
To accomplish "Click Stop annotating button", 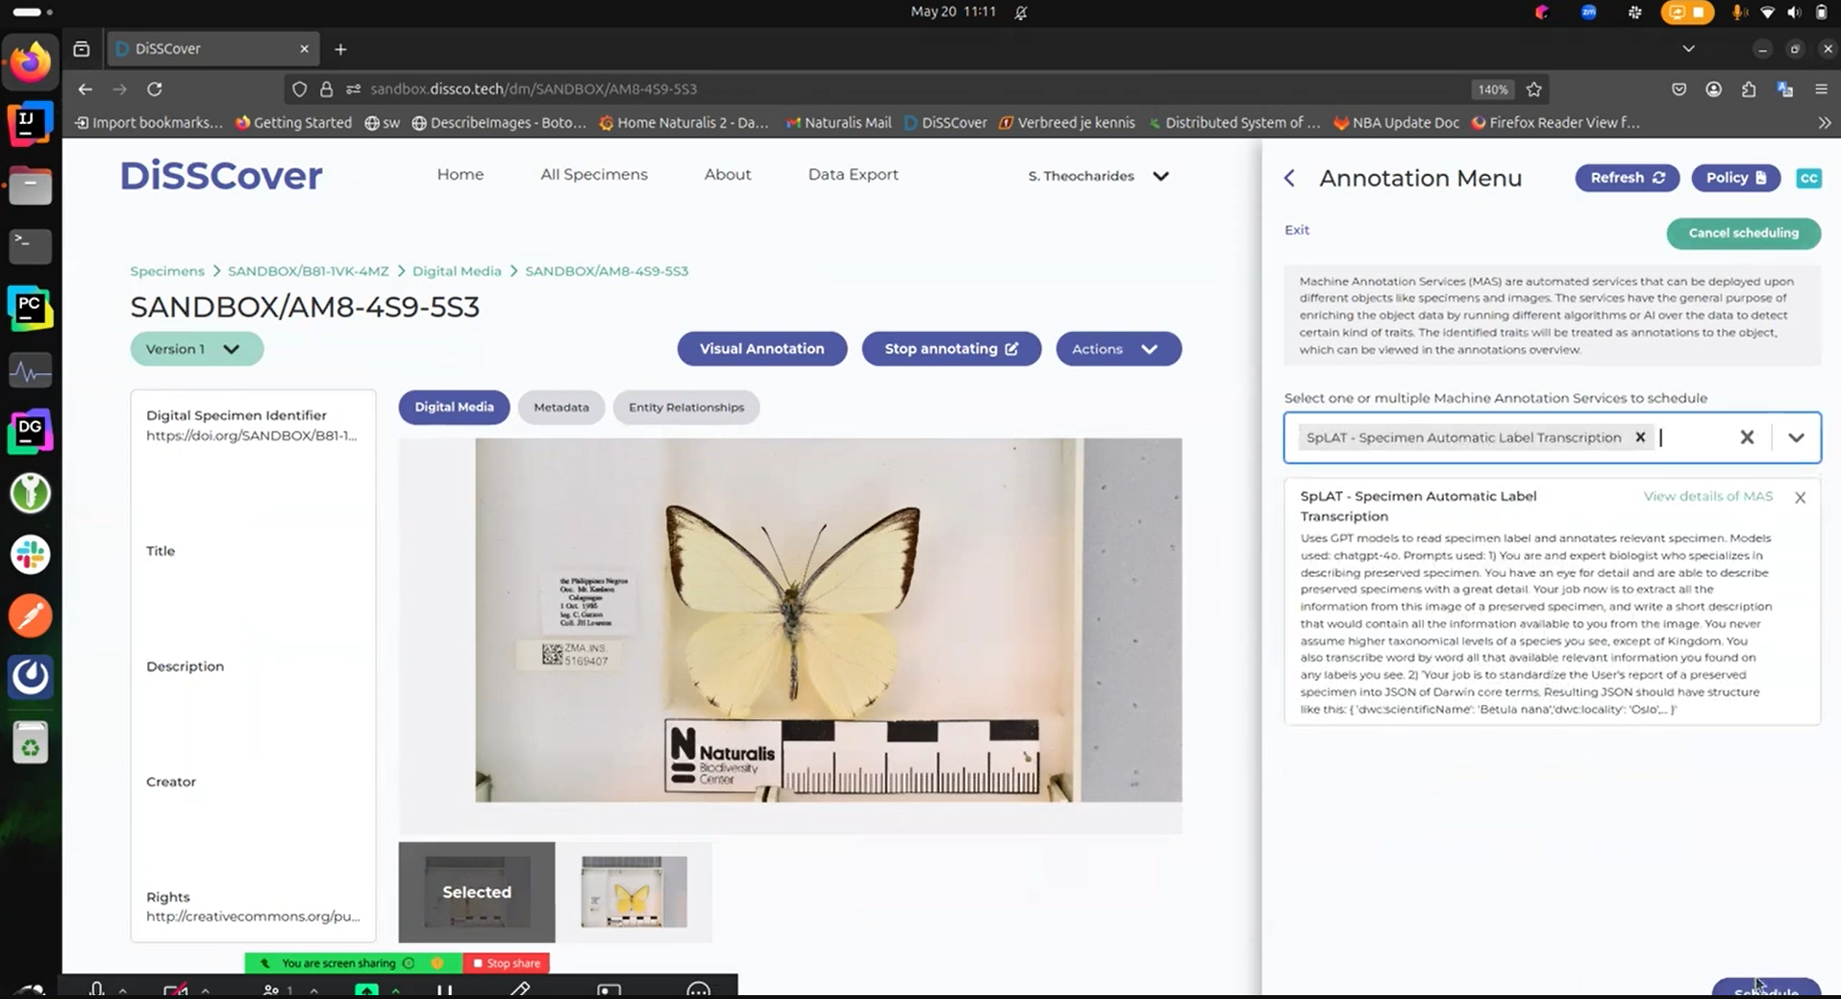I will click(x=951, y=349).
